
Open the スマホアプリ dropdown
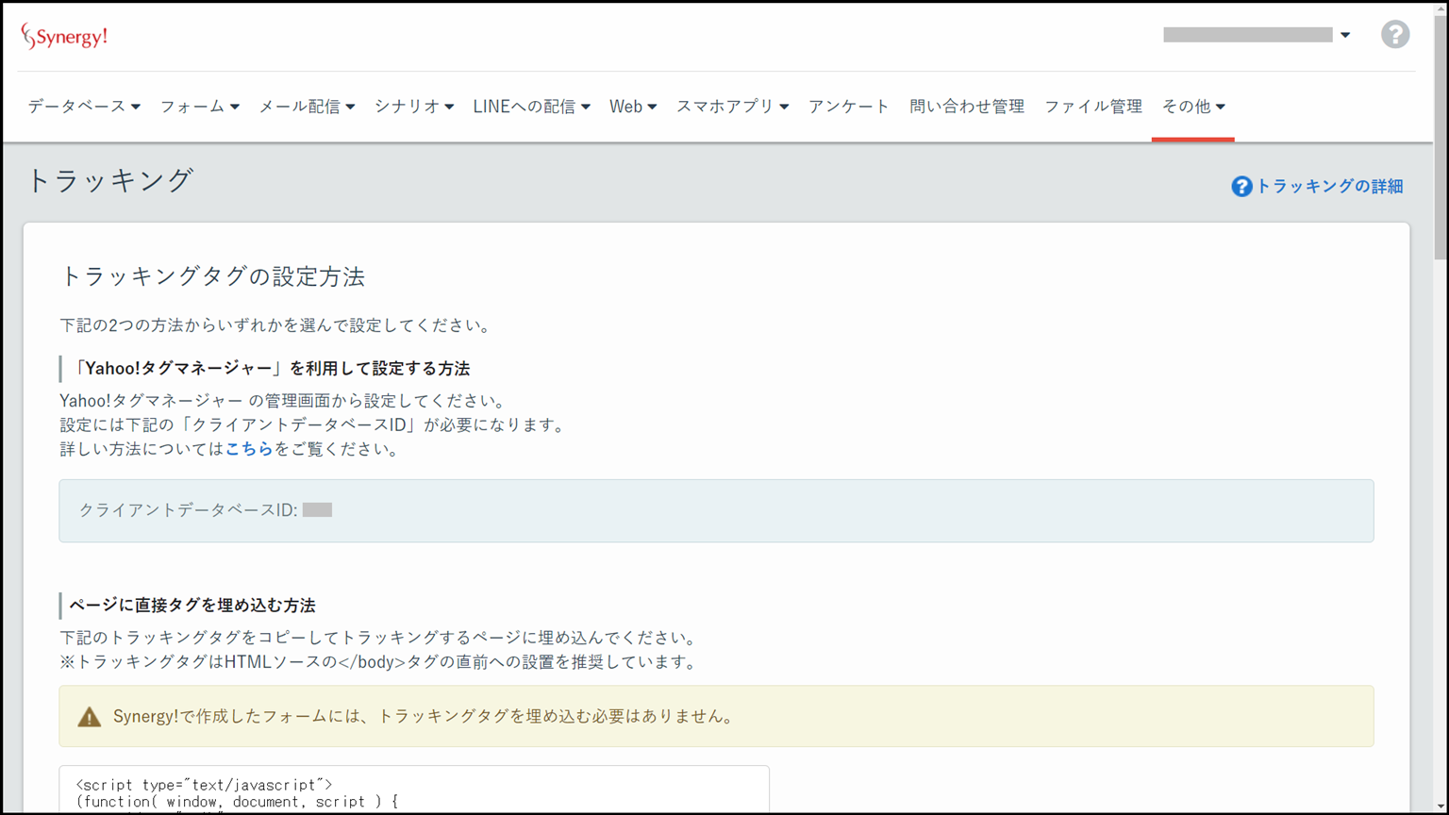[x=732, y=107]
